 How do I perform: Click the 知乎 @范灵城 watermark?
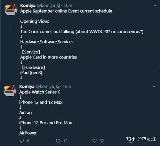coord(141,139)
